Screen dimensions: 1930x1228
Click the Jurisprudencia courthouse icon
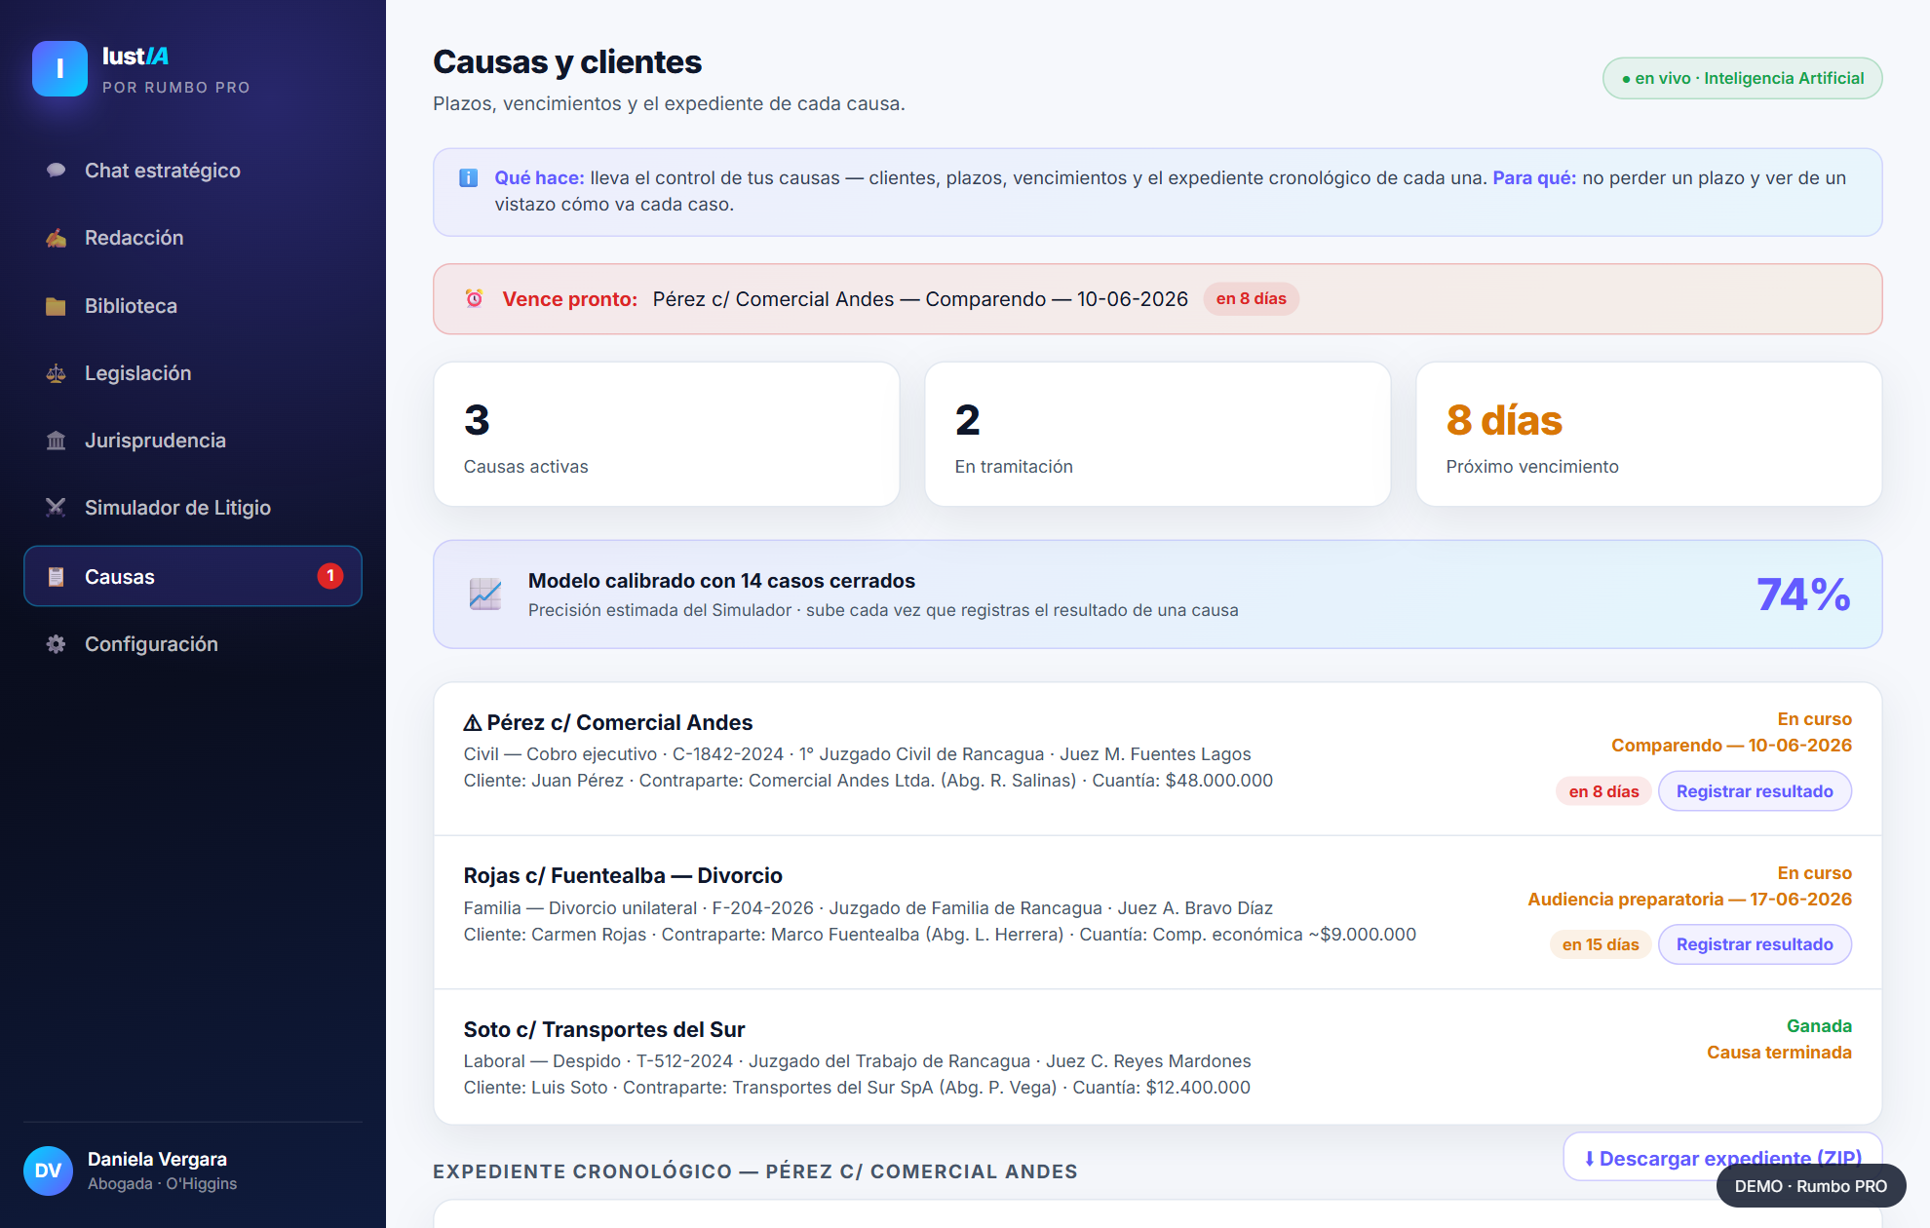point(56,441)
